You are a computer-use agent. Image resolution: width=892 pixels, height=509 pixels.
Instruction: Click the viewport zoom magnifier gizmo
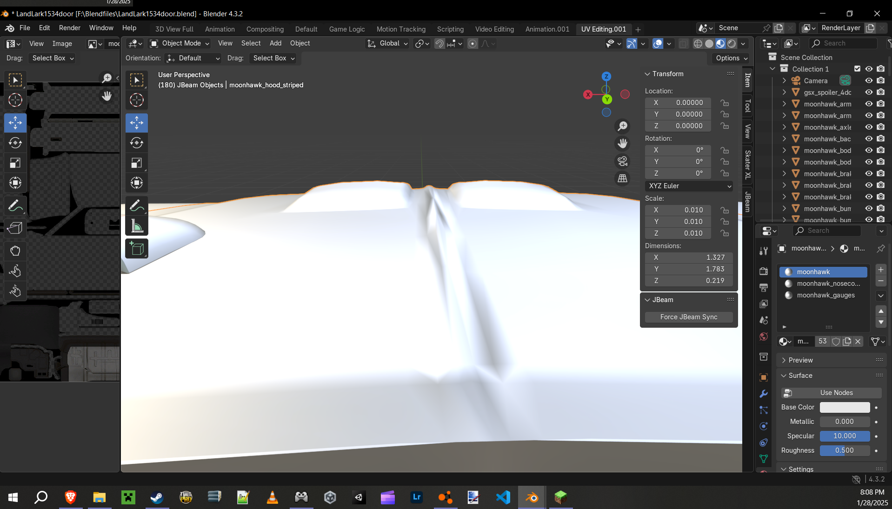pyautogui.click(x=622, y=126)
